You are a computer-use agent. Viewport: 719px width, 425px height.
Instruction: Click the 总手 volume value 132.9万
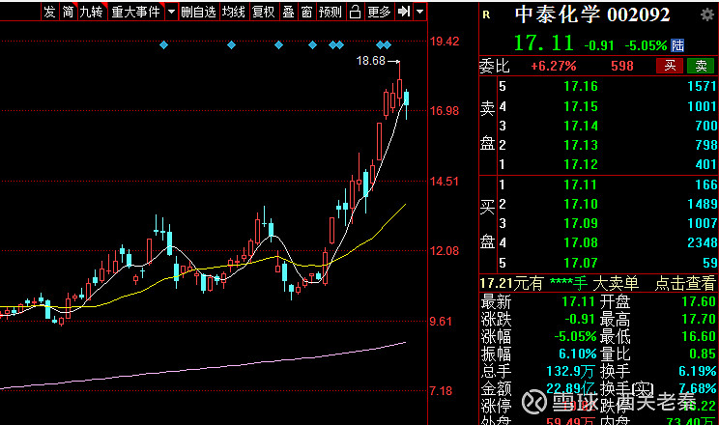tap(571, 371)
